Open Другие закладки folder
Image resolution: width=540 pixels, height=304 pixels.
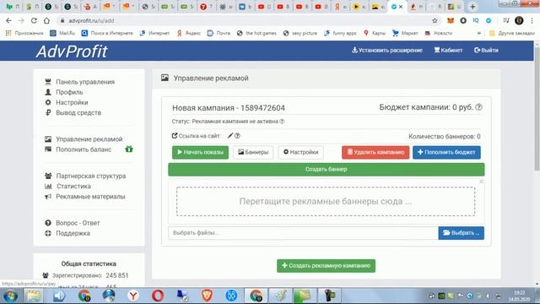click(512, 33)
